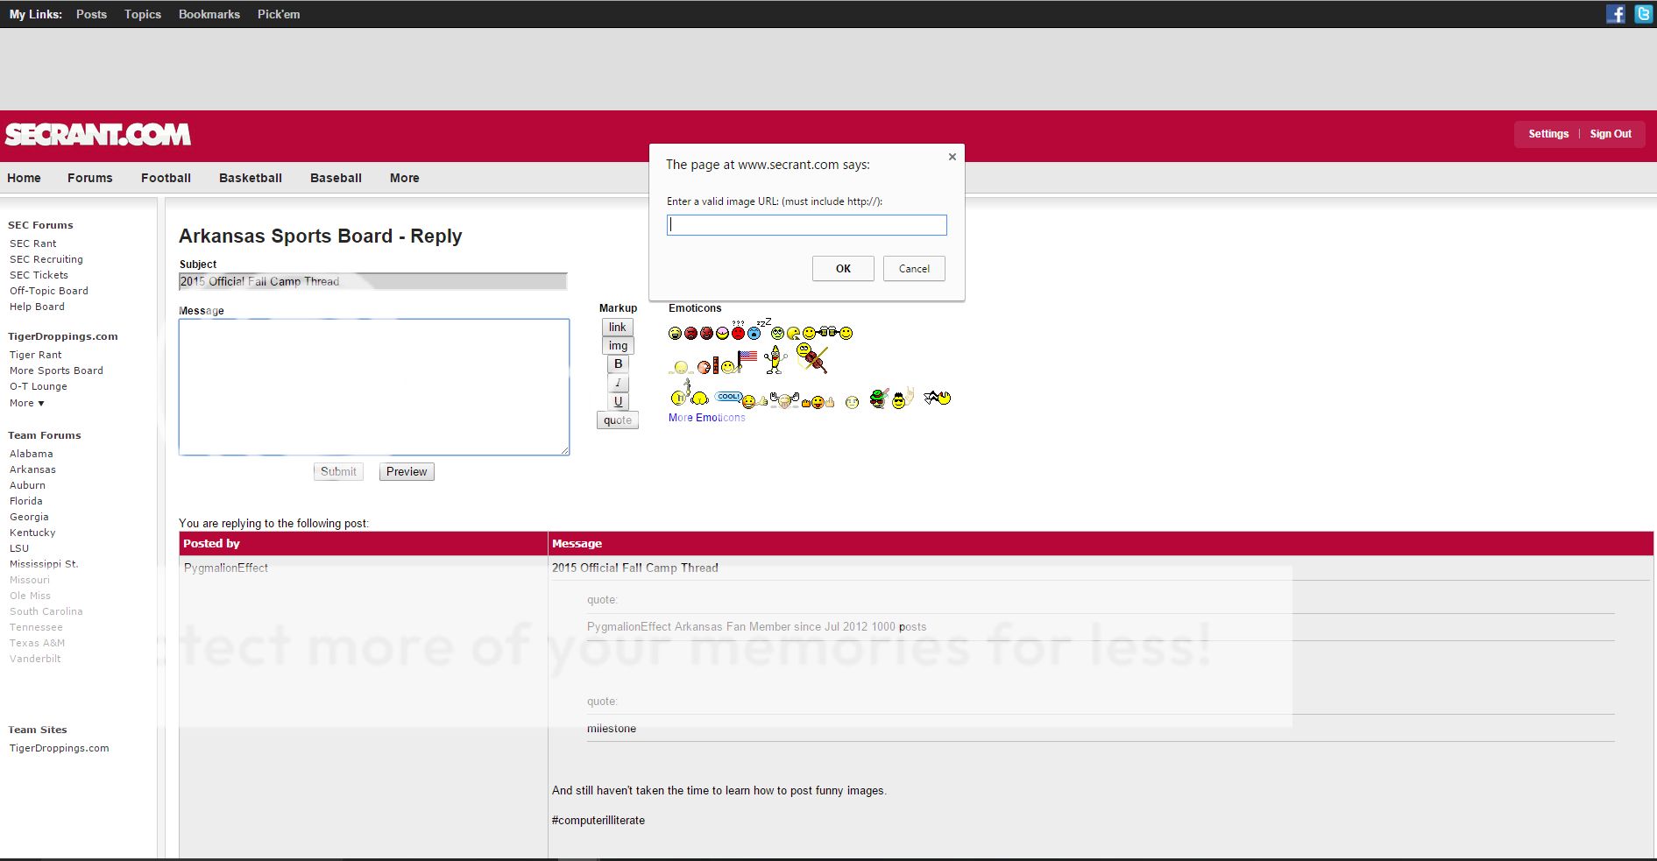Expand the More dropdown in TigerDroppings section
The image size is (1657, 861).
tap(26, 403)
